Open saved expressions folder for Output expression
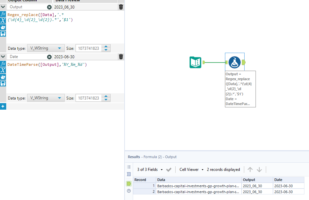 click(3, 27)
